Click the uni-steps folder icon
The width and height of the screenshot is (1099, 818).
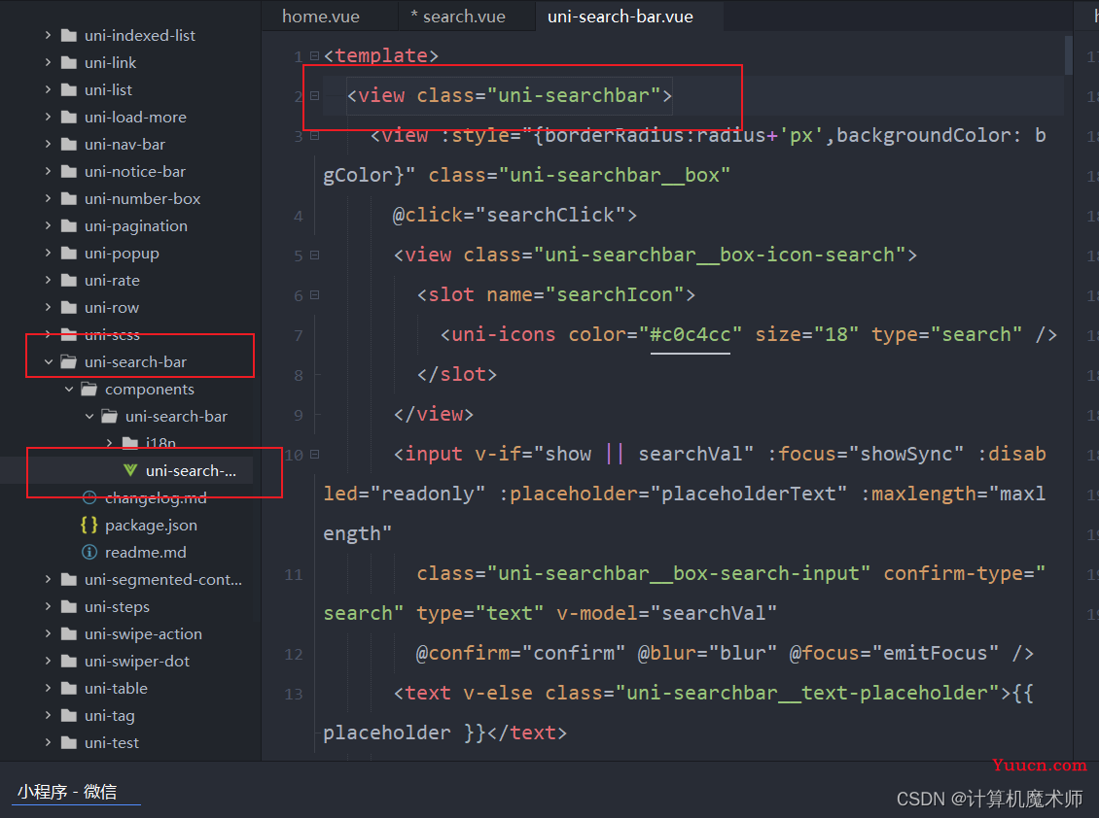(x=69, y=606)
